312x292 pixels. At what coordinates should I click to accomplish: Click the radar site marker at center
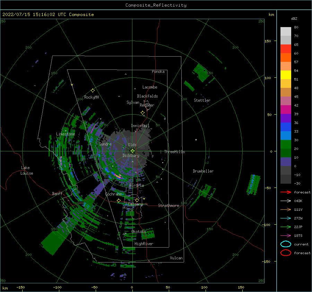(132, 151)
